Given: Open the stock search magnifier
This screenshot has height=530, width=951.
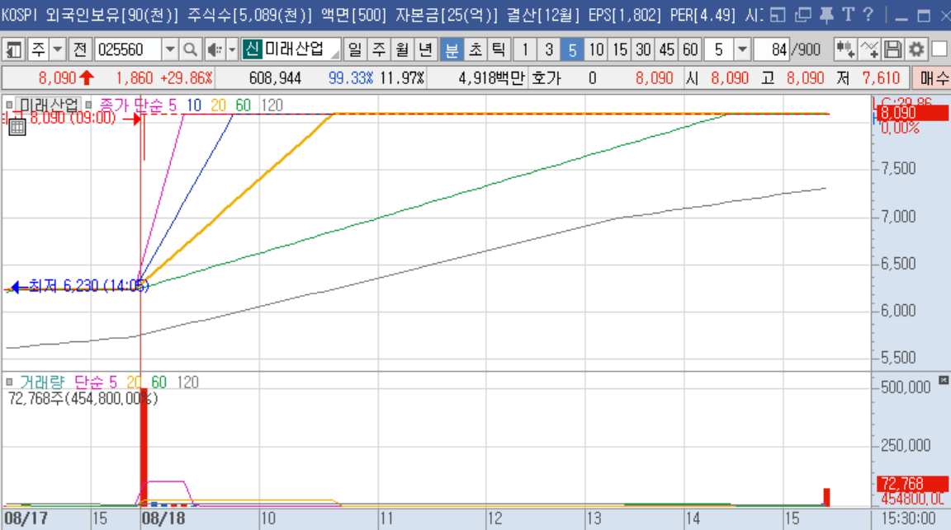Looking at the screenshot, I should coord(190,49).
